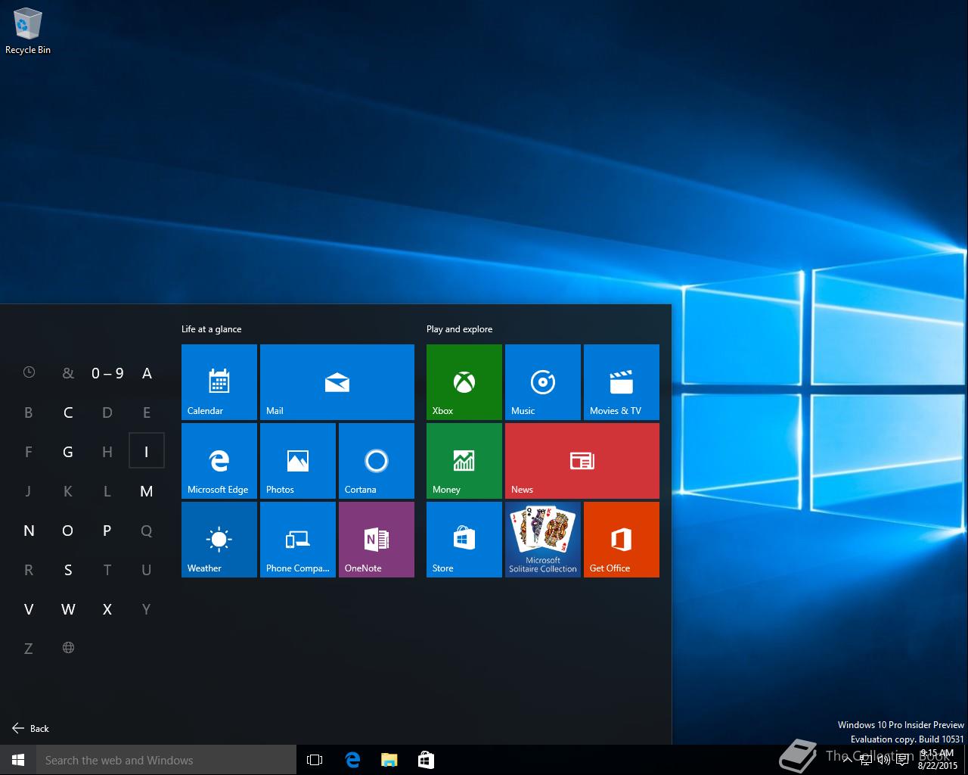Jump to the globe symbol group
Screen dimensions: 968x775
click(x=68, y=648)
